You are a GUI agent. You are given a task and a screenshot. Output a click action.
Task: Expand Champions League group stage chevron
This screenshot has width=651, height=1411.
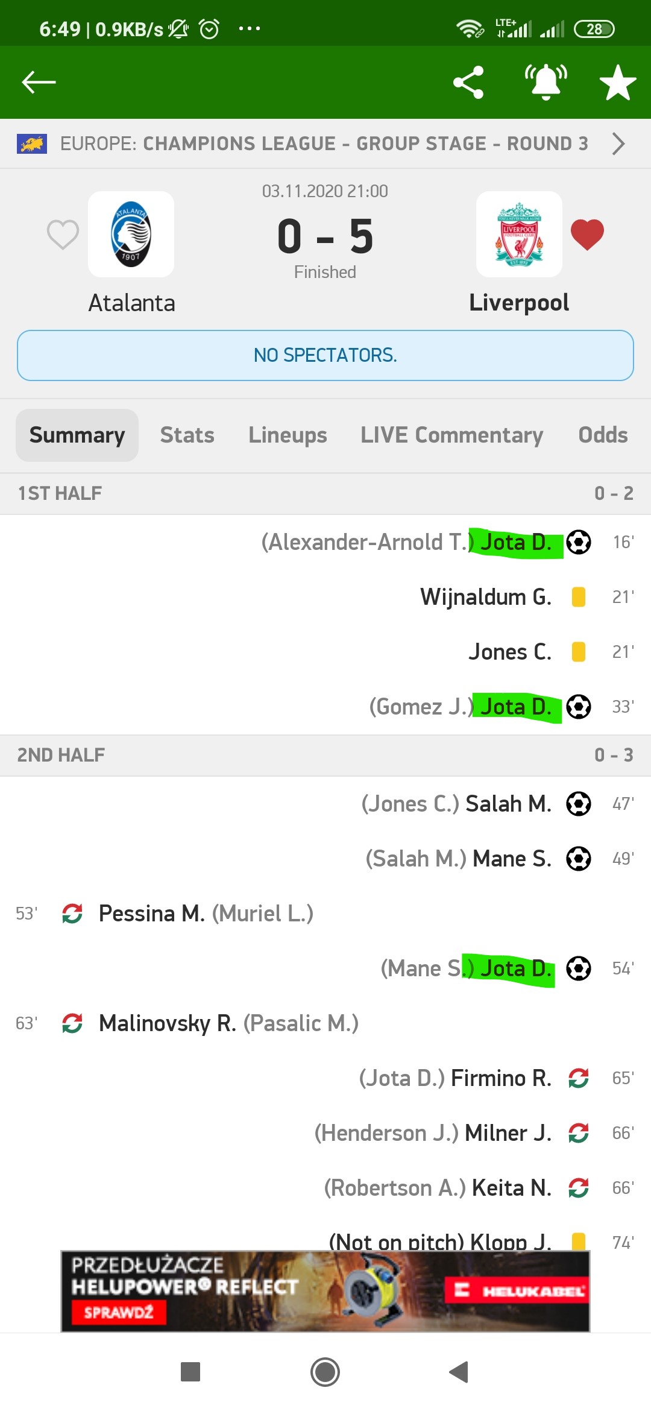(618, 144)
